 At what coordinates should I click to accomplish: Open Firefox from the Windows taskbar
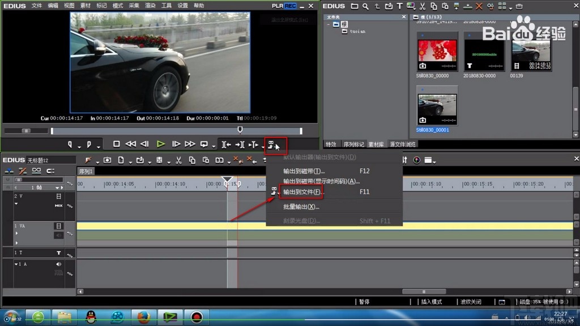point(143,317)
